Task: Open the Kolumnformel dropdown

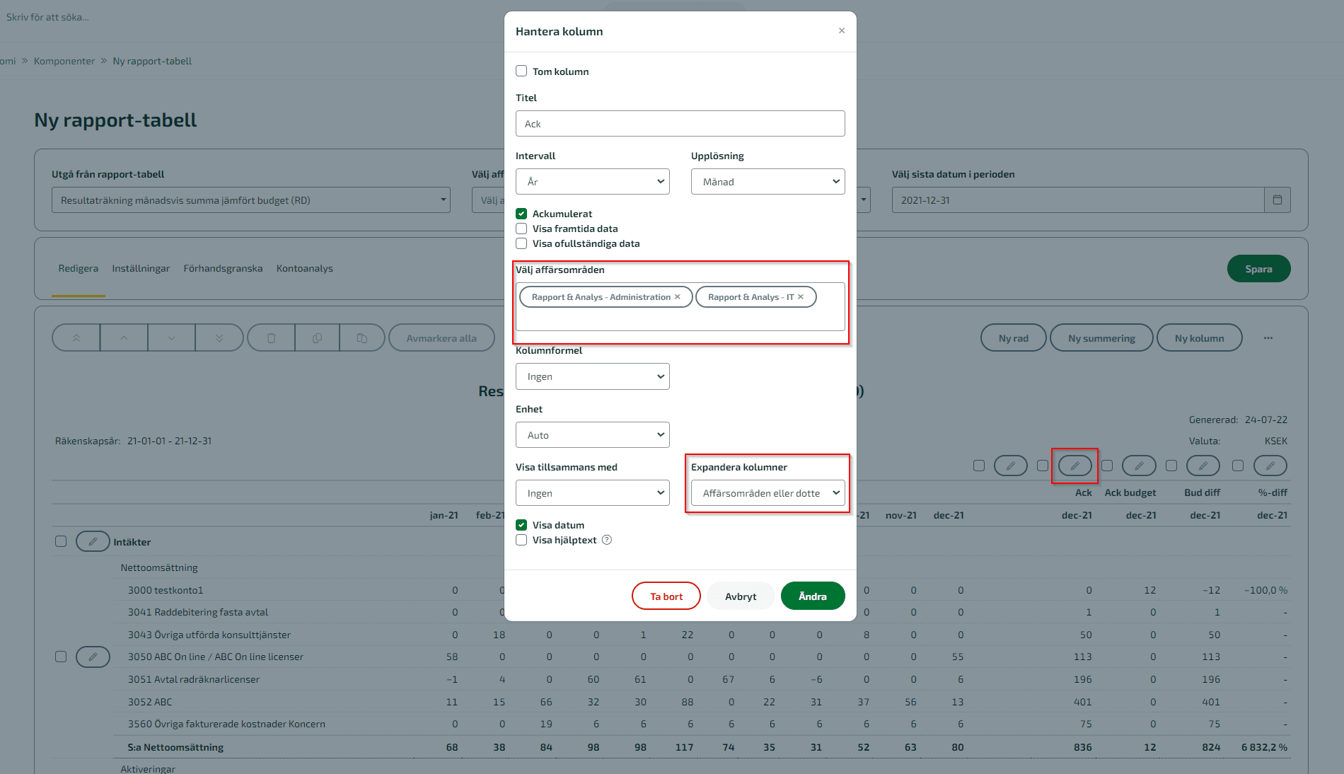Action: [592, 376]
